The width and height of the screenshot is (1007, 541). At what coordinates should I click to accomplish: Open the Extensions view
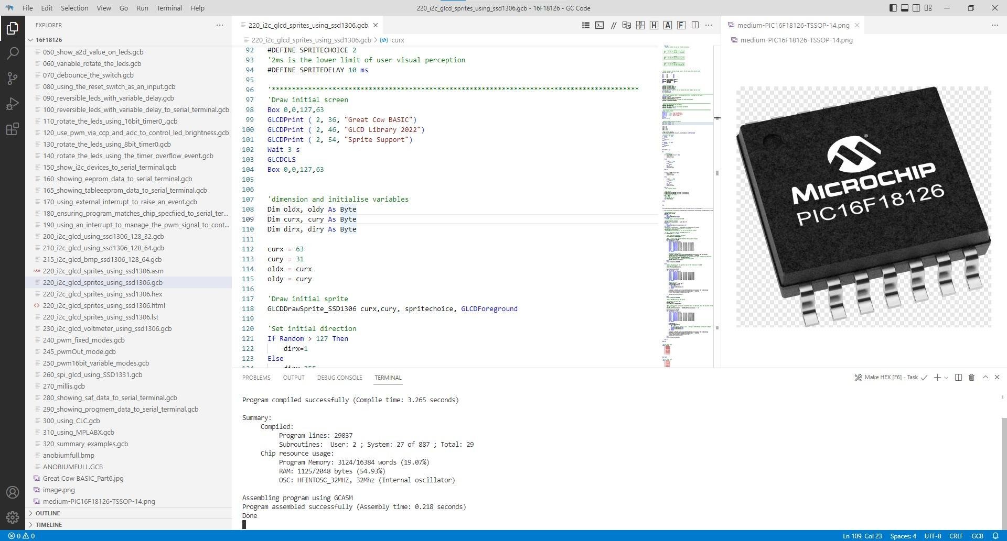tap(13, 129)
